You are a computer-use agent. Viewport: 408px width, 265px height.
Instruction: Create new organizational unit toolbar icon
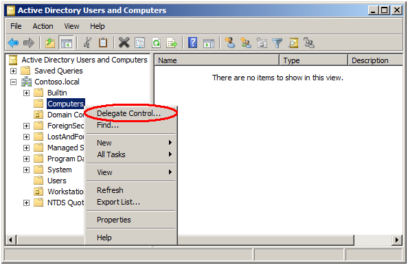pyautogui.click(x=262, y=43)
